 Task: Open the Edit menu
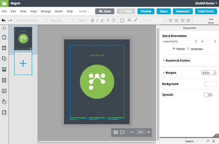tap(14, 11)
